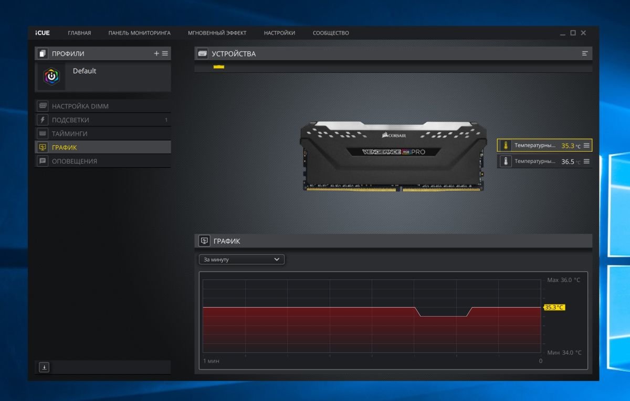Click the Мин 34.0 °C label

coord(564,353)
